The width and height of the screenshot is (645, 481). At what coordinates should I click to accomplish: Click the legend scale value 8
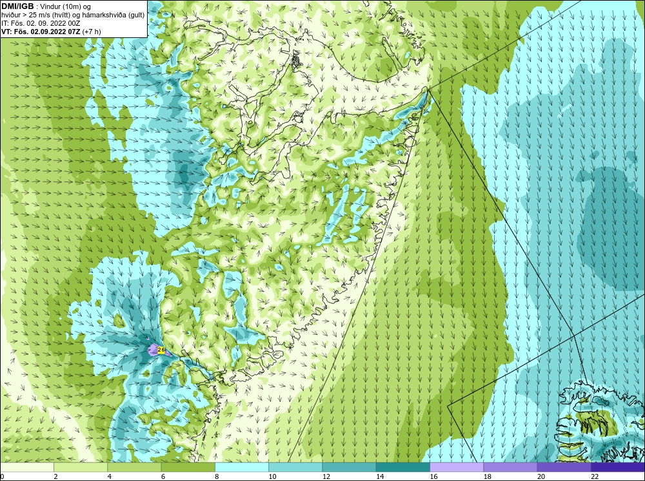[217, 476]
